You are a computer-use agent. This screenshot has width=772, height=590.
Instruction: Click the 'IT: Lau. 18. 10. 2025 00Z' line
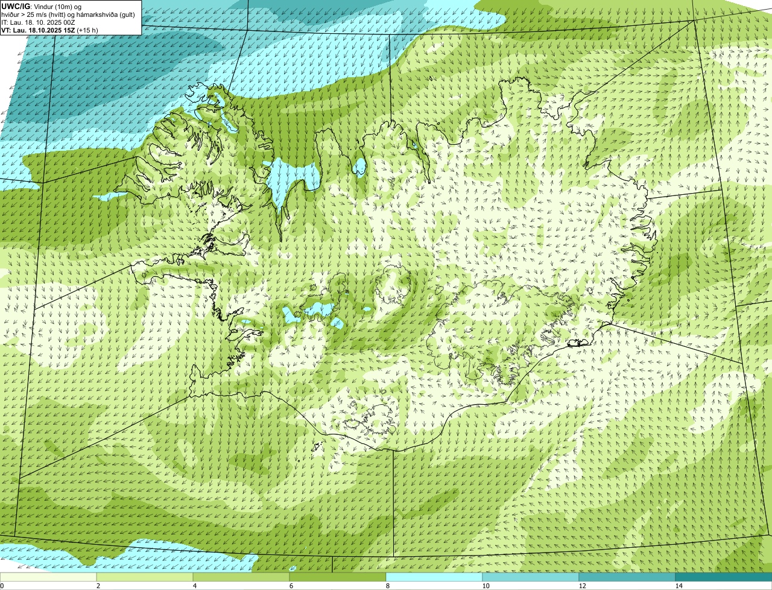(x=38, y=22)
